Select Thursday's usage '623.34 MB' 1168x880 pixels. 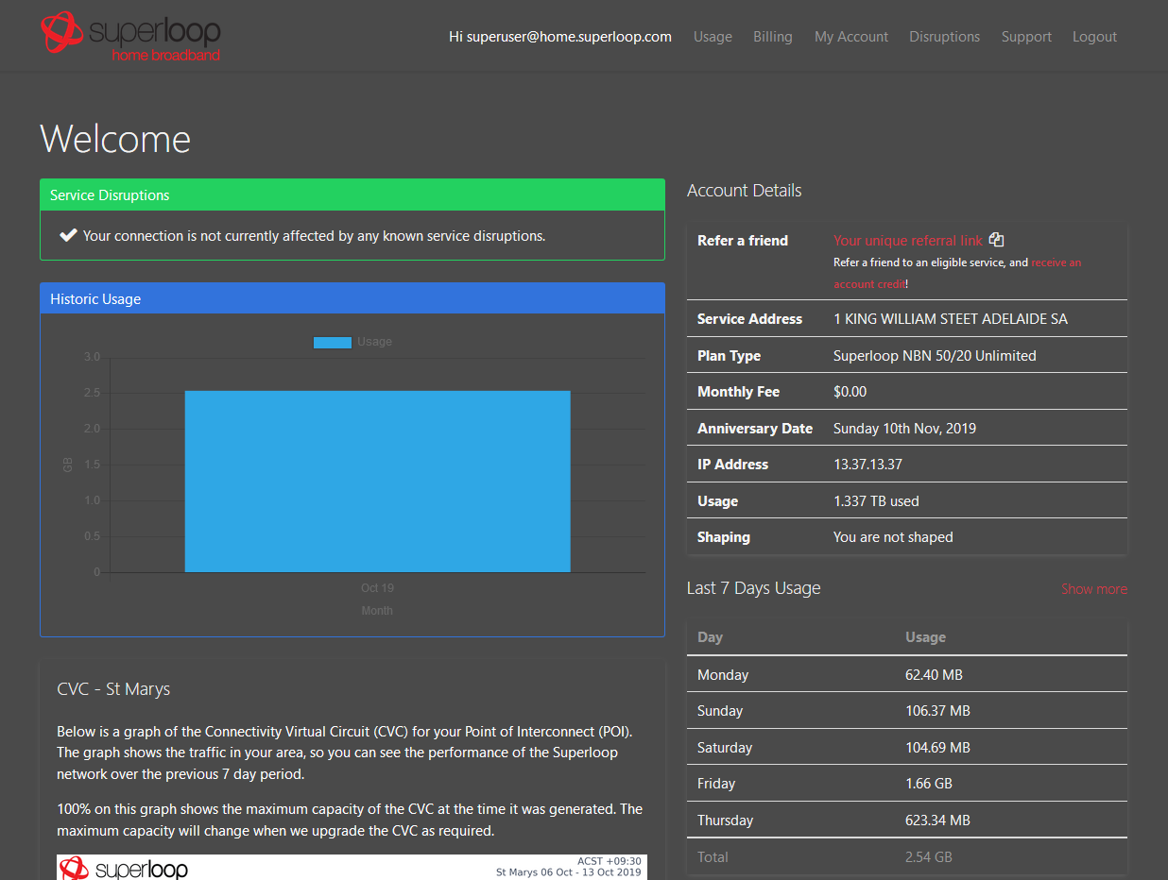point(937,821)
